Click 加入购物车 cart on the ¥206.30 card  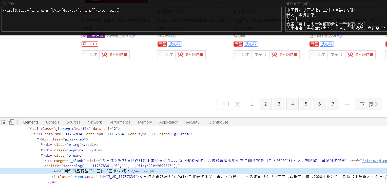190,55
